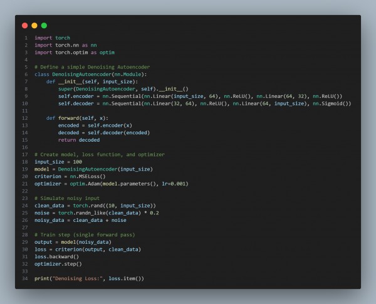Click 'self.encoder' assignment on line 9
The height and width of the screenshot is (304, 376).
(x=201, y=97)
